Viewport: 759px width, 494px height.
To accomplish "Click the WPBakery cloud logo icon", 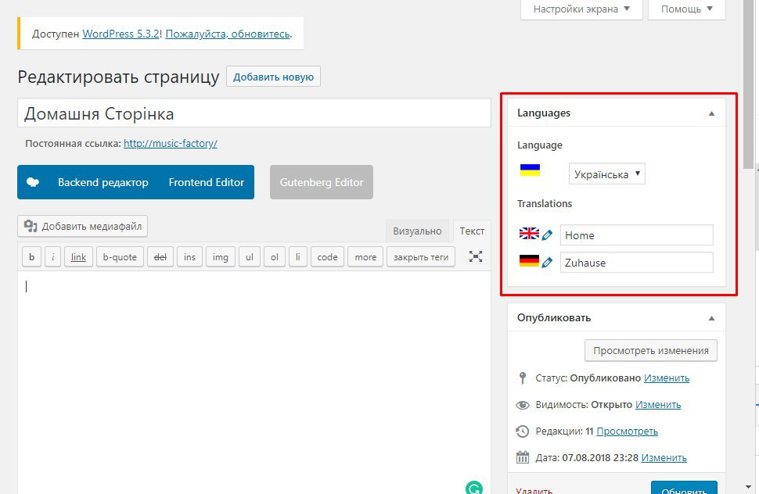I will 32,182.
